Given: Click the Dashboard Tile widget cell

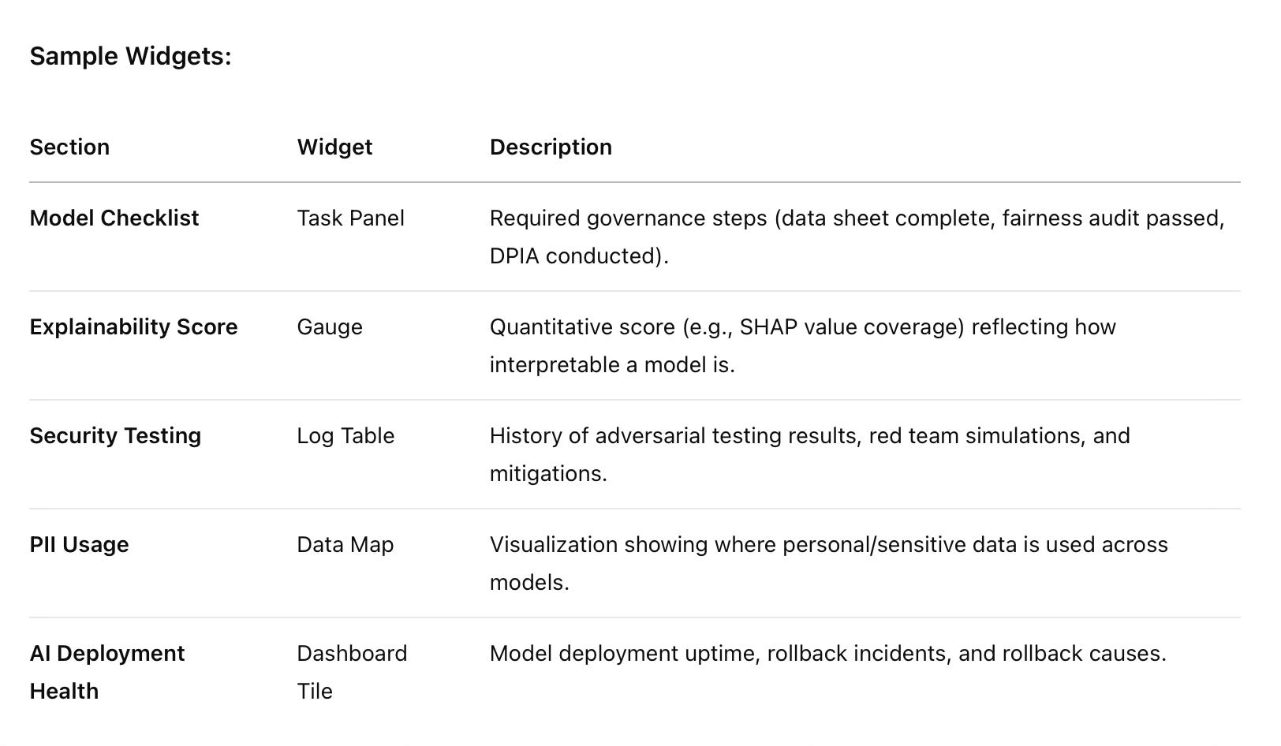Looking at the screenshot, I should click(x=352, y=672).
